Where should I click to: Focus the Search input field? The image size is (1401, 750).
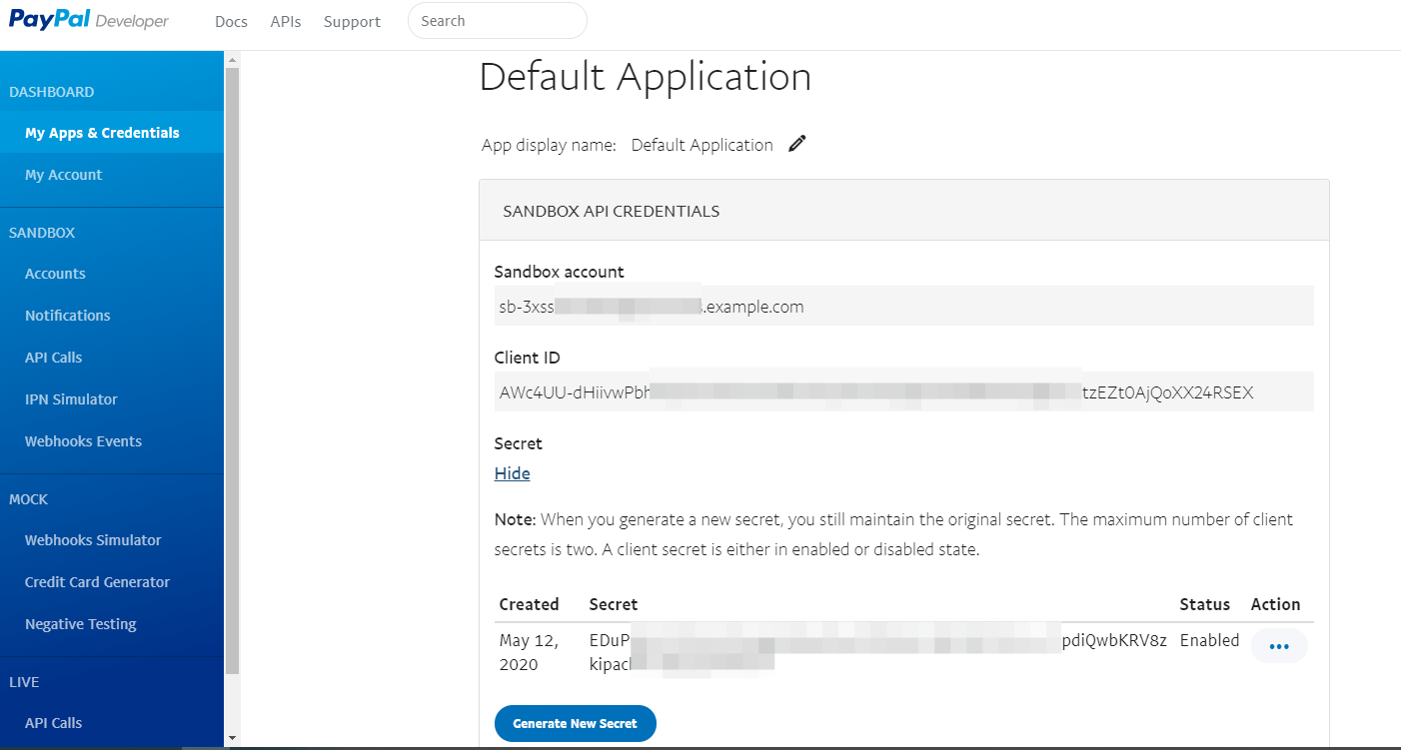497,21
